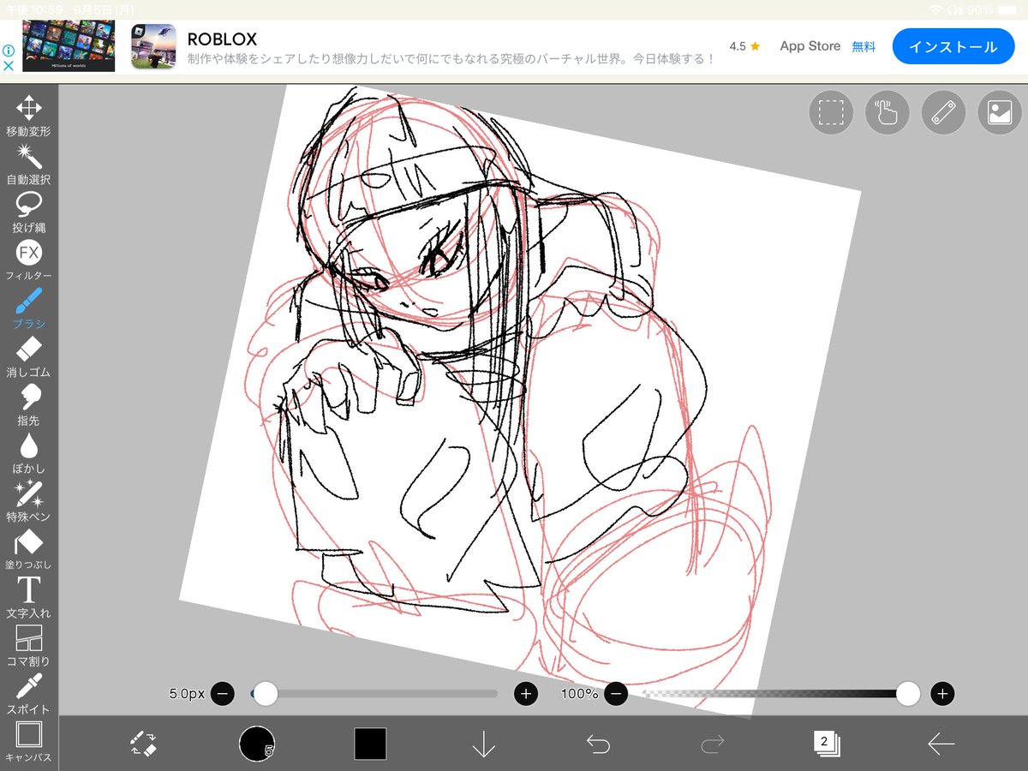Increase brush thickness with plus button

click(526, 694)
